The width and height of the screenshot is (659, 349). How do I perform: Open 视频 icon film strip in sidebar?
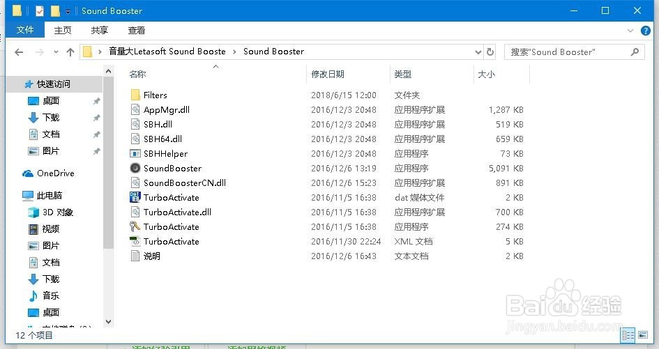tap(33, 229)
